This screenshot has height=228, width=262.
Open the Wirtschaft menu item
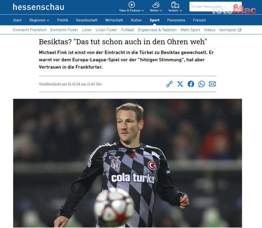[114, 20]
